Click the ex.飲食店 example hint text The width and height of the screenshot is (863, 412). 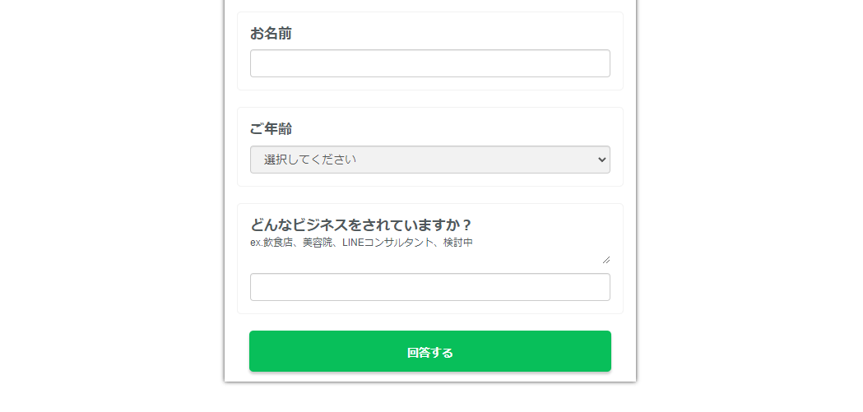271,243
